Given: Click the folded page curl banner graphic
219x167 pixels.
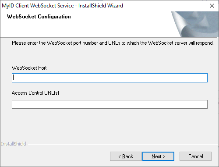Looking at the screenshot, I should [195, 24].
